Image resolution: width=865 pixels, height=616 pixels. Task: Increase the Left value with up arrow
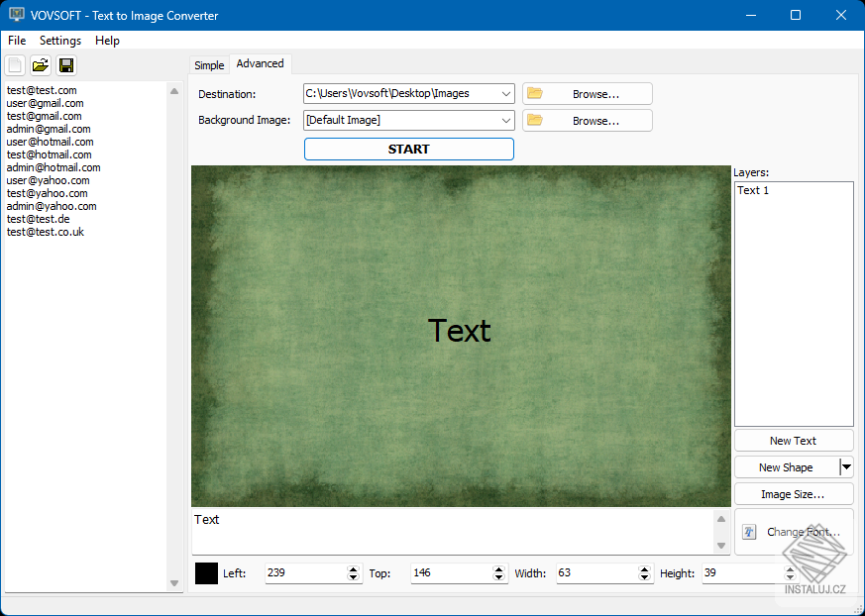[354, 569]
